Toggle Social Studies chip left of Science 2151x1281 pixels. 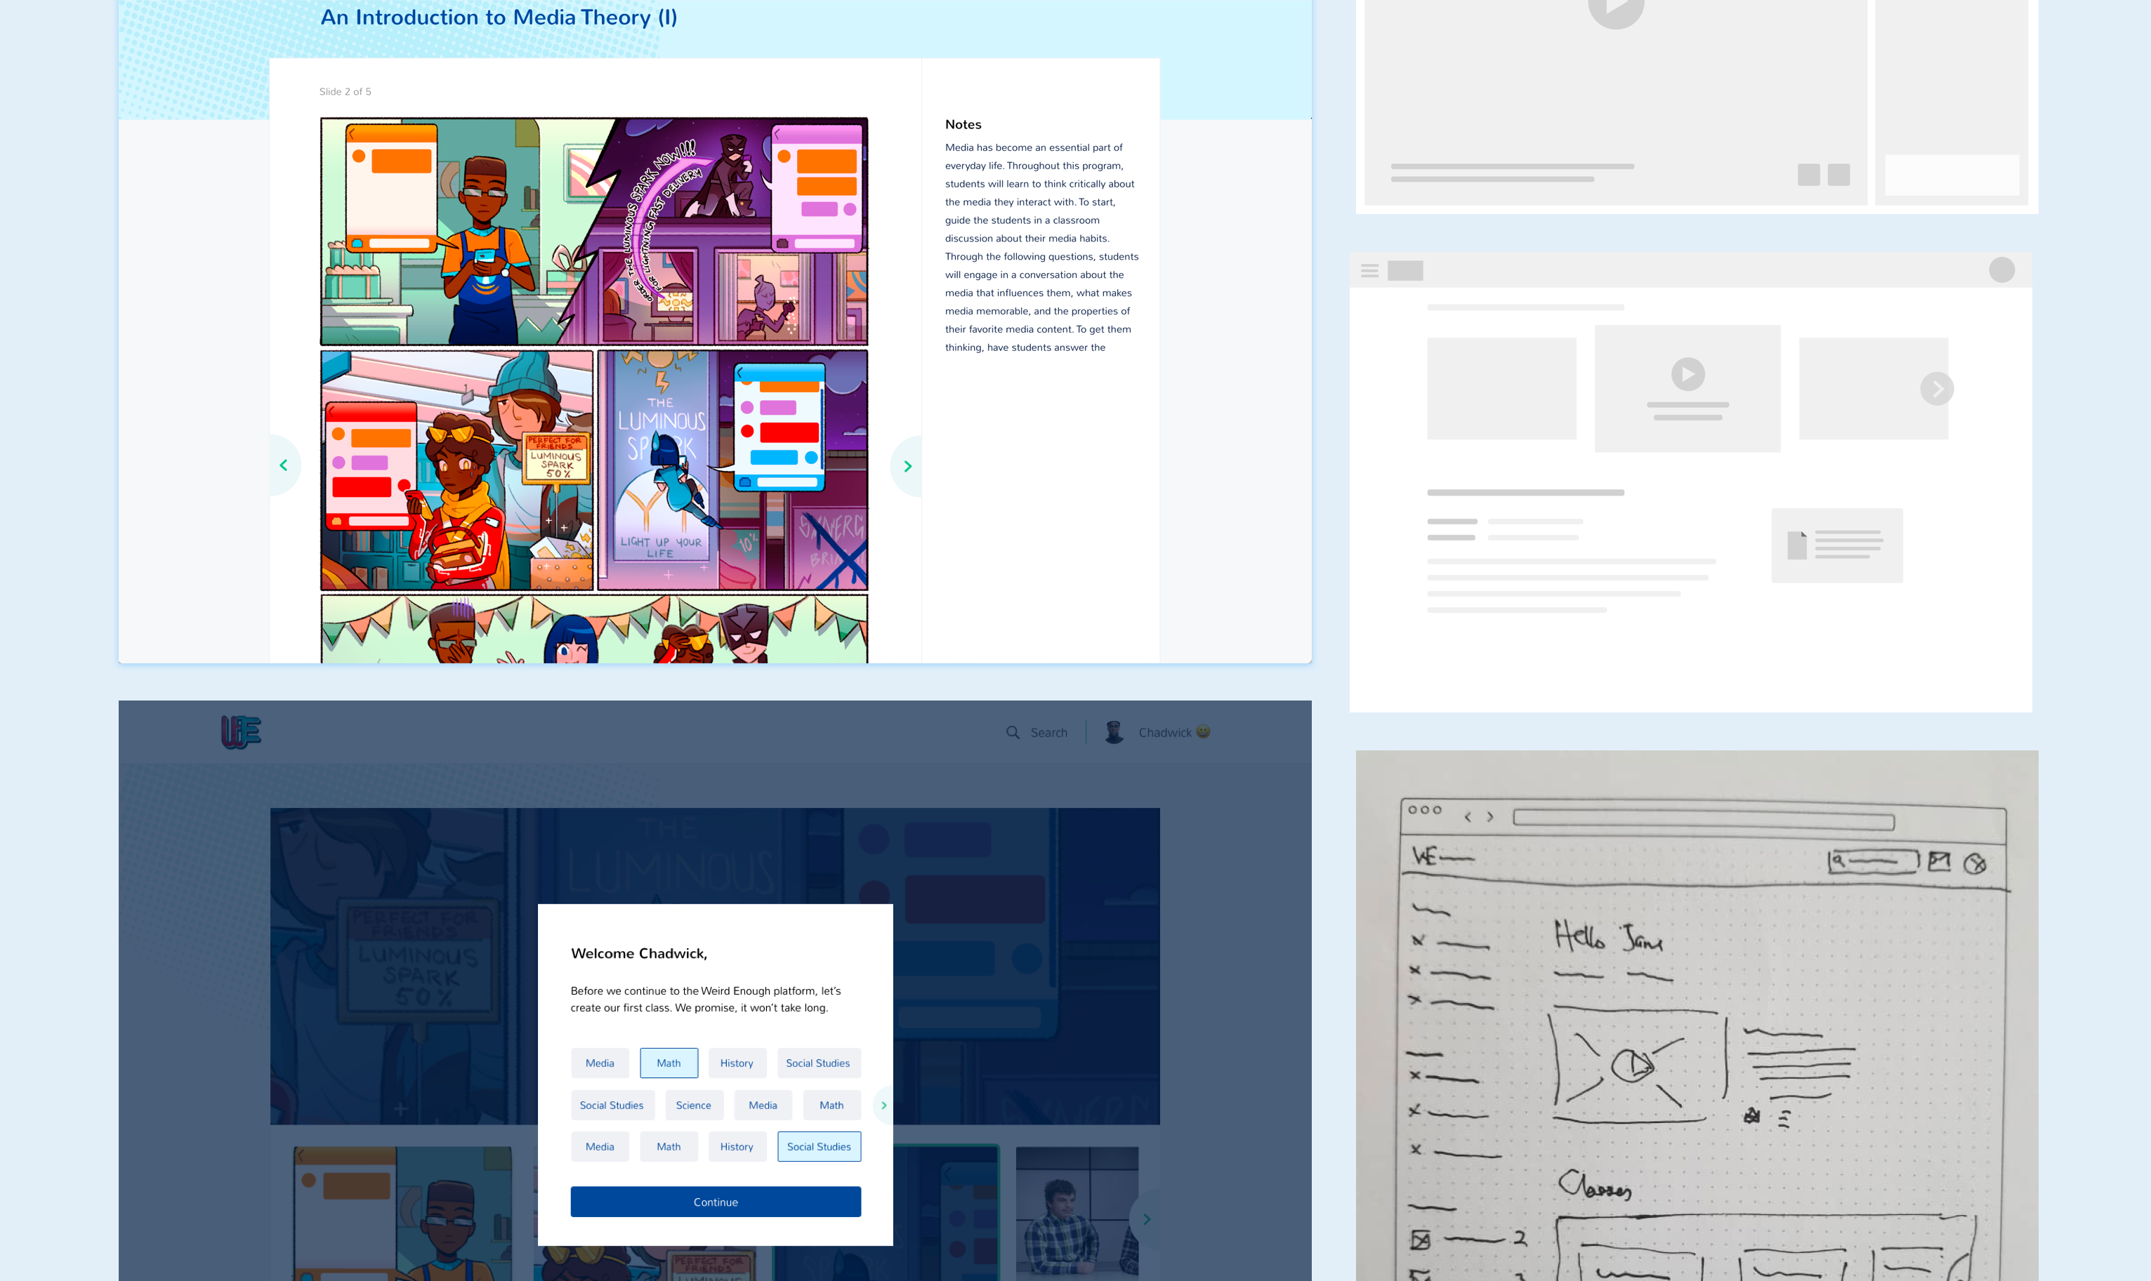click(x=612, y=1105)
